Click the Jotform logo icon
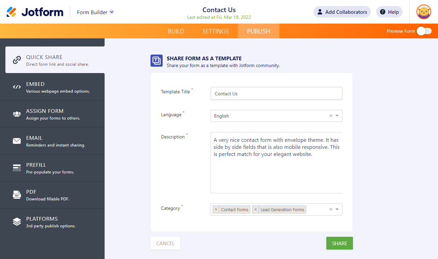 point(11,12)
